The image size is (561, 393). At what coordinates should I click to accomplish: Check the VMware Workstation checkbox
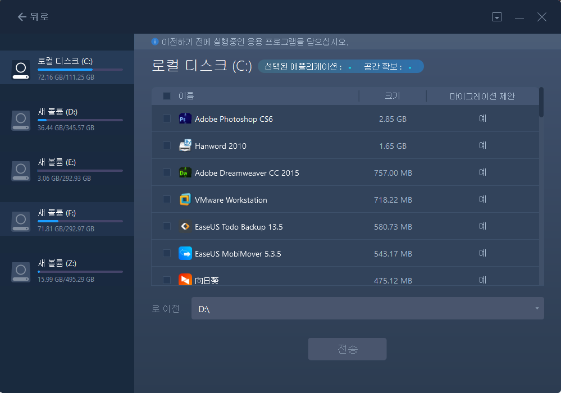(x=167, y=199)
